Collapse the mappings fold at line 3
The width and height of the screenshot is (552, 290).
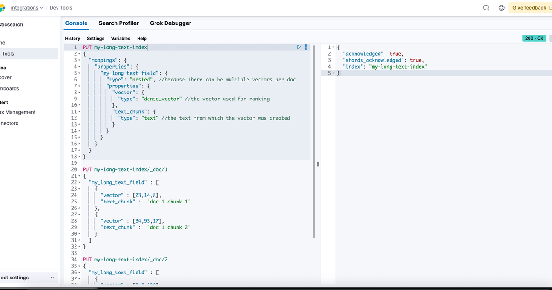pyautogui.click(x=80, y=60)
